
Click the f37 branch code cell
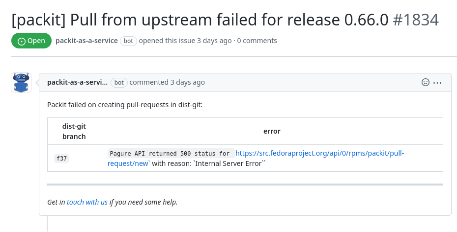tap(61, 159)
